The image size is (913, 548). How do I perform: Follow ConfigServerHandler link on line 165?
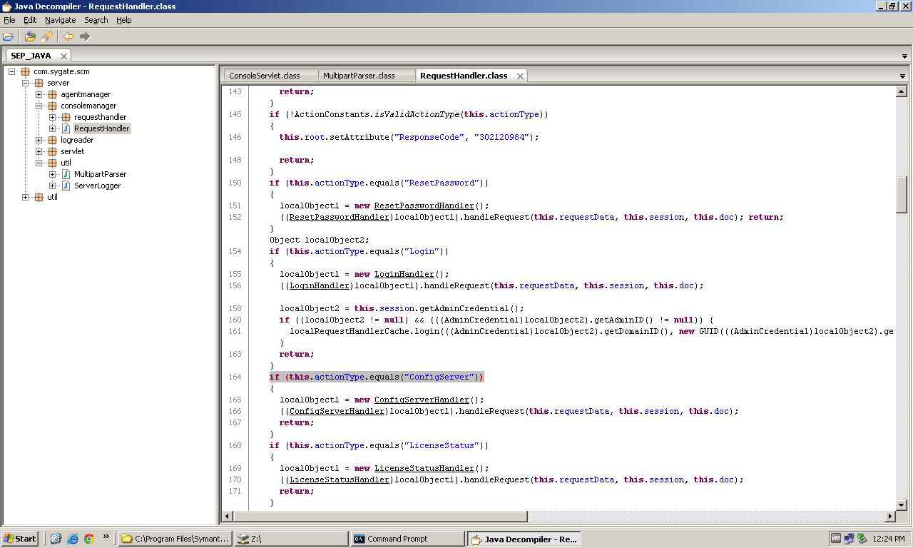pyautogui.click(x=422, y=400)
